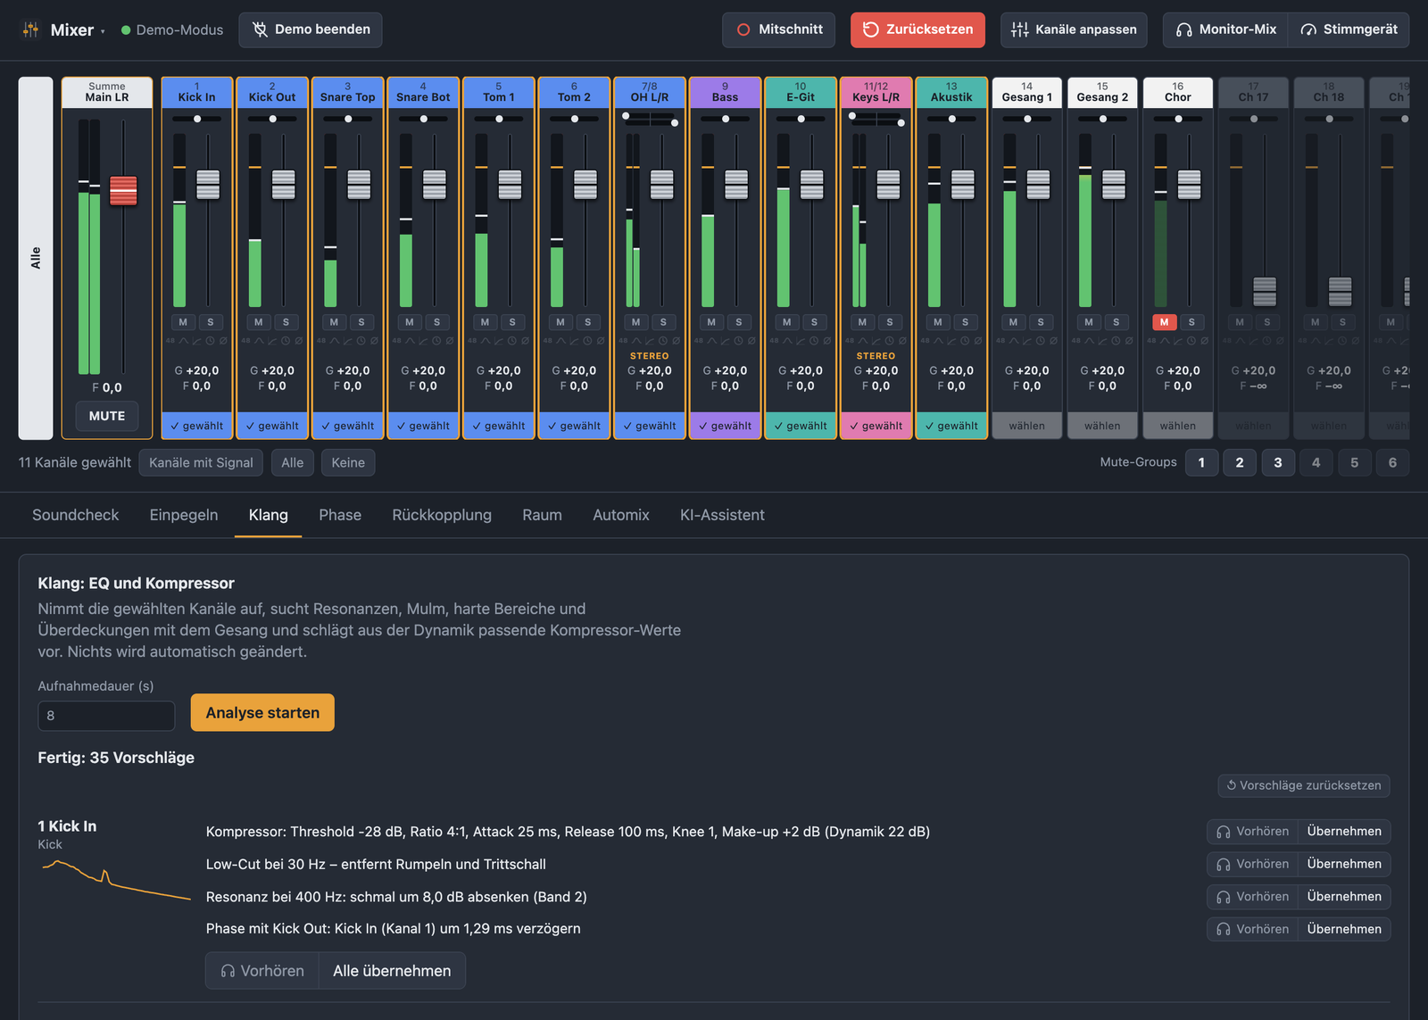Open Kanäle anpassen with the sliders icon
This screenshot has height=1020, width=1428.
tap(1074, 29)
